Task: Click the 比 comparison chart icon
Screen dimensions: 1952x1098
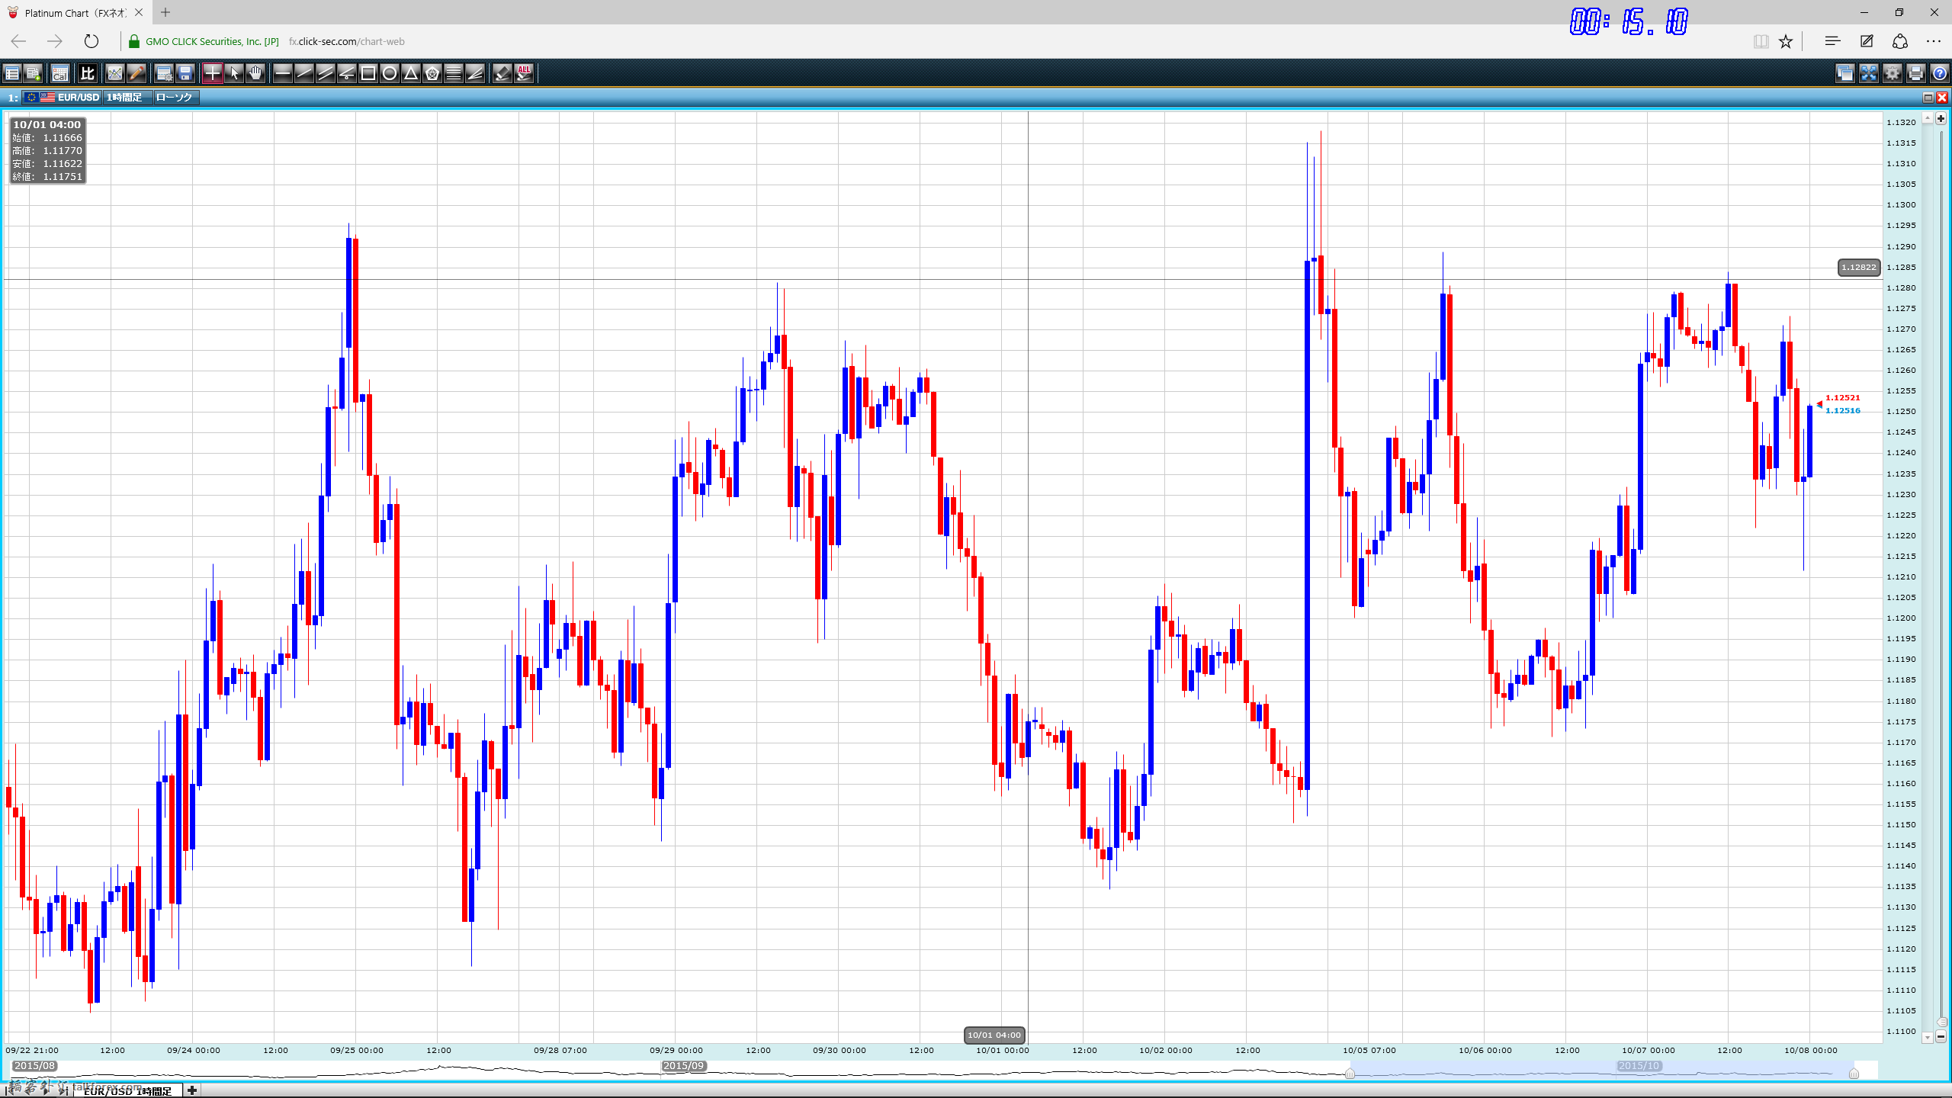Action: pos(88,73)
